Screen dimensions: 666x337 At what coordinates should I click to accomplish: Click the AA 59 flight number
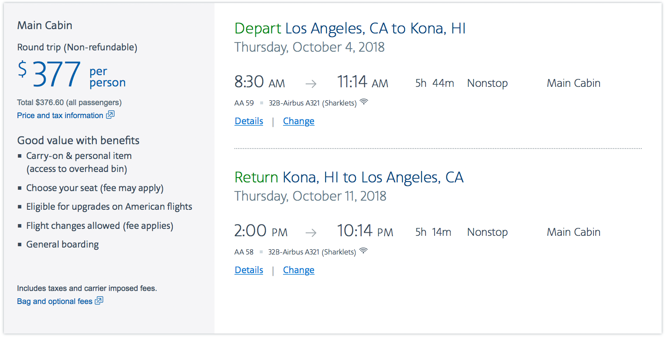[x=244, y=103]
